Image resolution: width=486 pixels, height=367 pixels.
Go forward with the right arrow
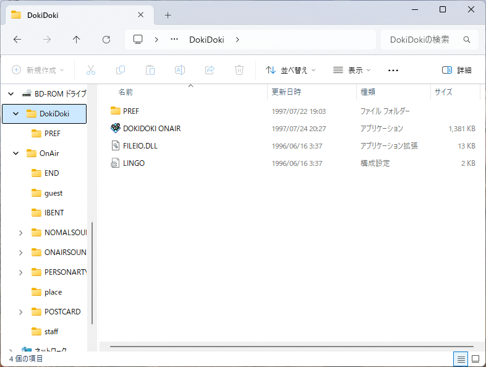[x=47, y=40]
